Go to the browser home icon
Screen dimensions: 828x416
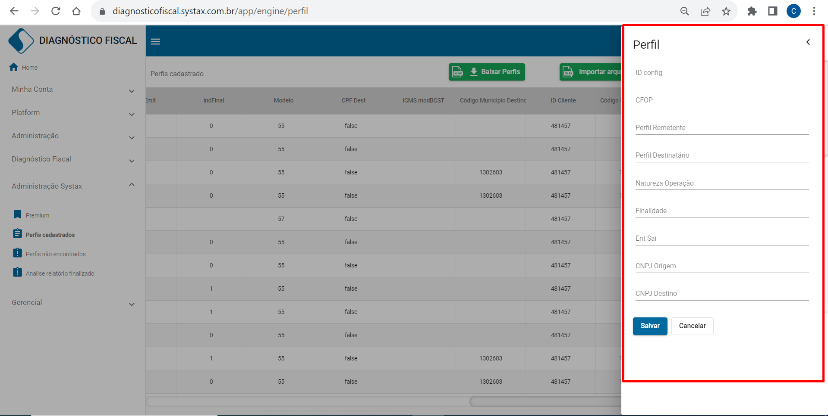[x=76, y=11]
